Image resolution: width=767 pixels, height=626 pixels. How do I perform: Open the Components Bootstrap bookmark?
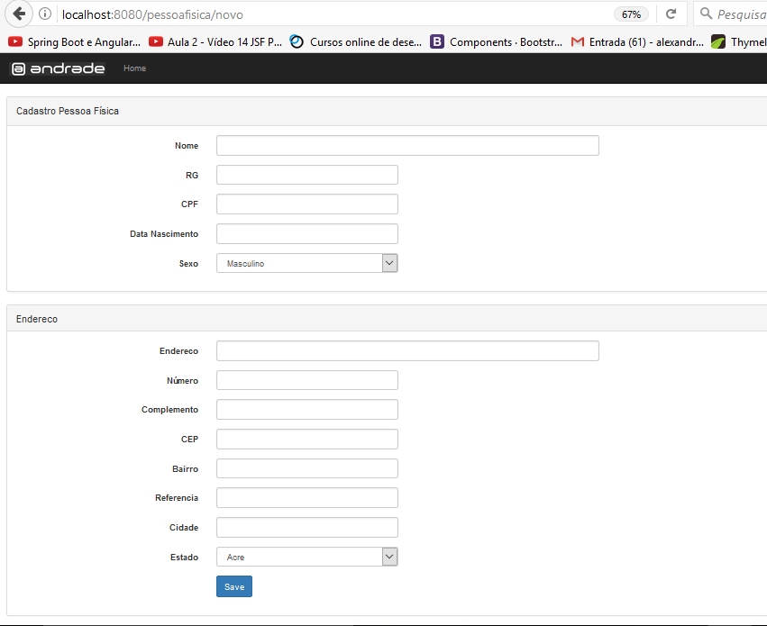click(x=496, y=42)
